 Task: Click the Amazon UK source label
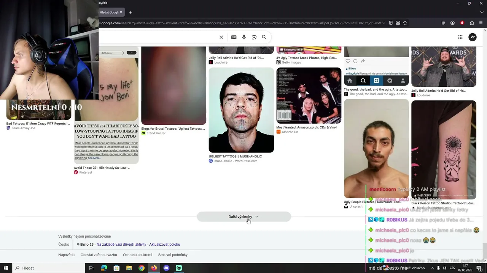(290, 132)
